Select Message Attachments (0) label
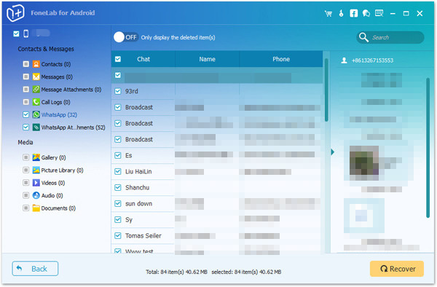 (71, 89)
